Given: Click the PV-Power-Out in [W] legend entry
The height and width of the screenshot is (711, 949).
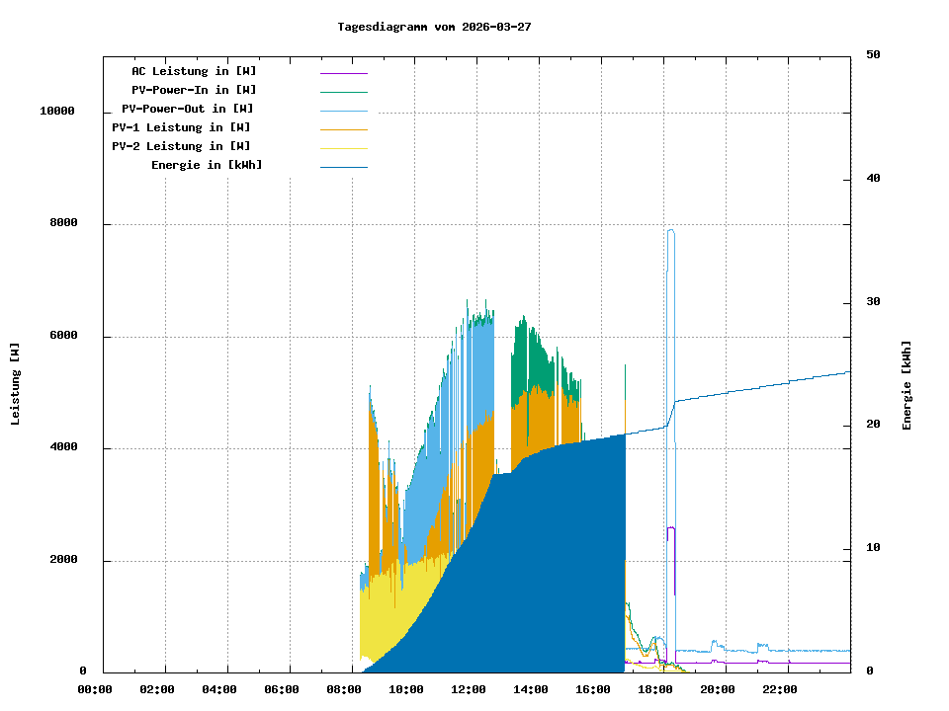Looking at the screenshot, I should pos(188,109).
